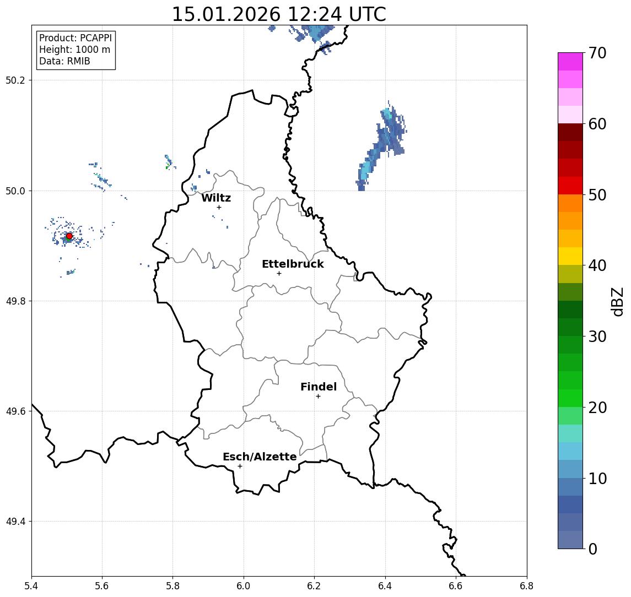Click the dBZ colorbar axis title
This screenshot has width=631, height=597.
[x=617, y=302]
